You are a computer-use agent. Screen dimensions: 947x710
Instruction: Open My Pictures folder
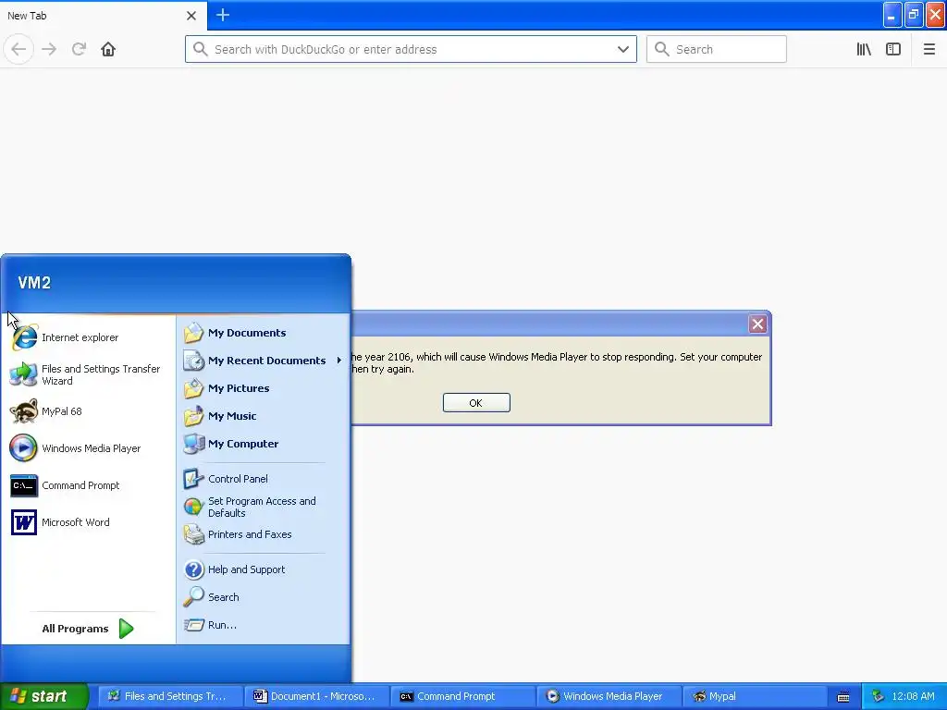click(x=239, y=388)
